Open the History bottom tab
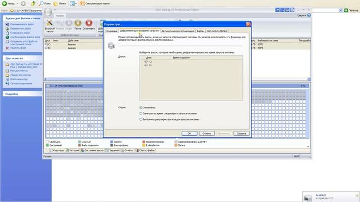Image resolution: width=360 pixels, height=202 pixels. [x=73, y=150]
